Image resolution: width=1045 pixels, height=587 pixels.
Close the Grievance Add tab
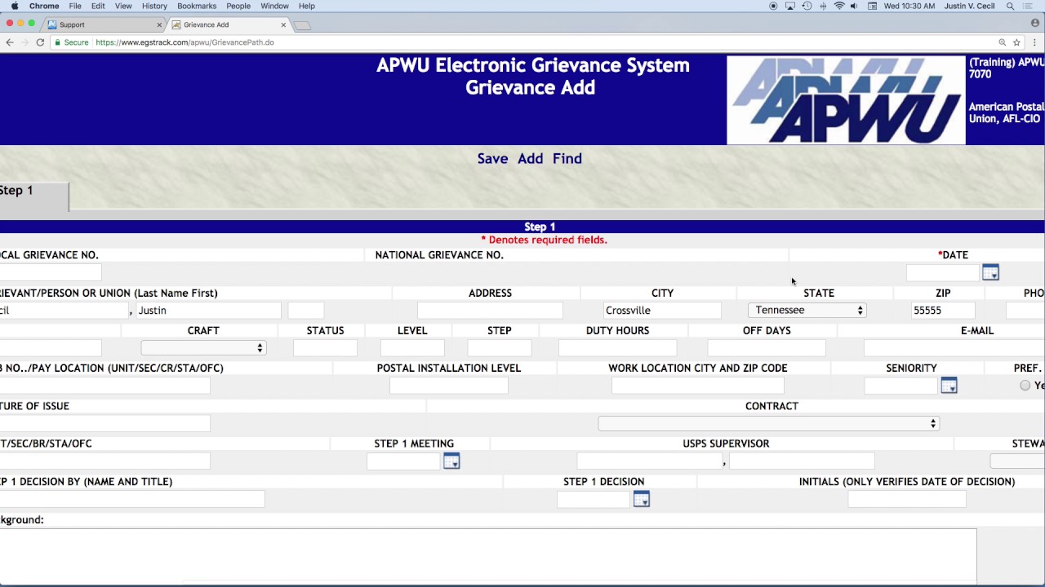283,24
